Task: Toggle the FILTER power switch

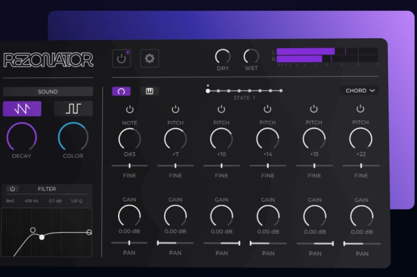Action: (13, 189)
